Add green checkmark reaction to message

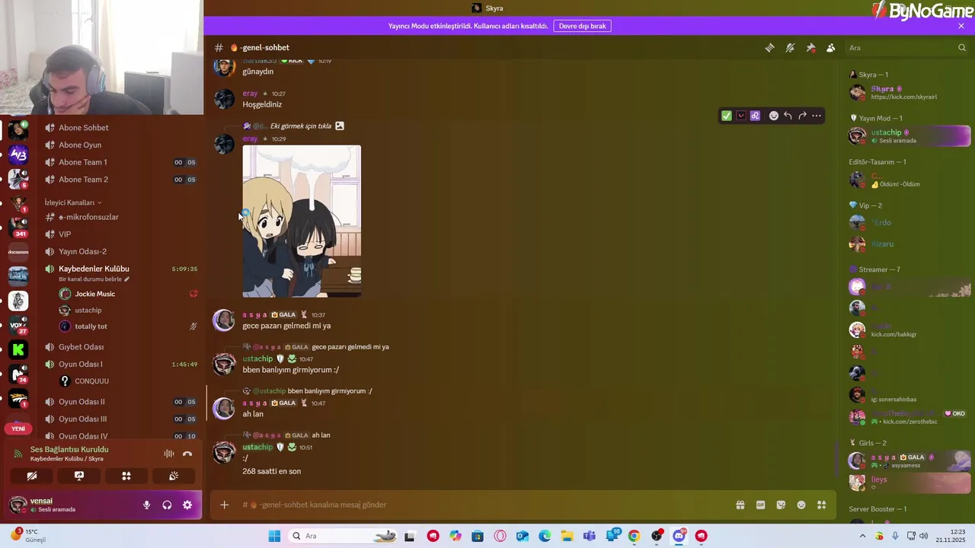(727, 116)
